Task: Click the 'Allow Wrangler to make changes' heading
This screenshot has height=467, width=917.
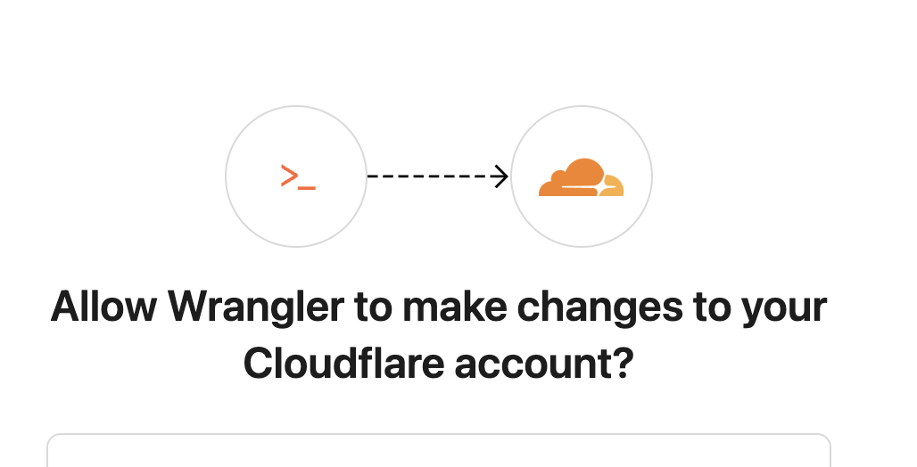Action: click(439, 307)
